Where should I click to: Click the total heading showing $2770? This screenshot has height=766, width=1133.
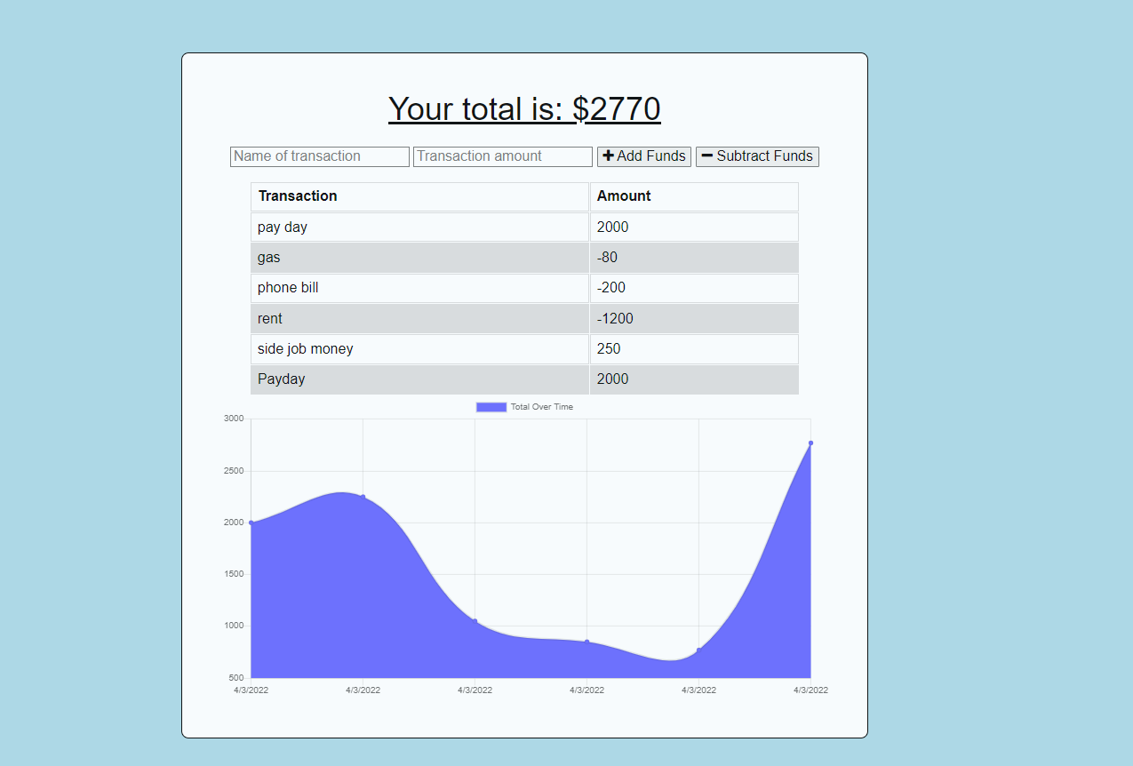(524, 108)
